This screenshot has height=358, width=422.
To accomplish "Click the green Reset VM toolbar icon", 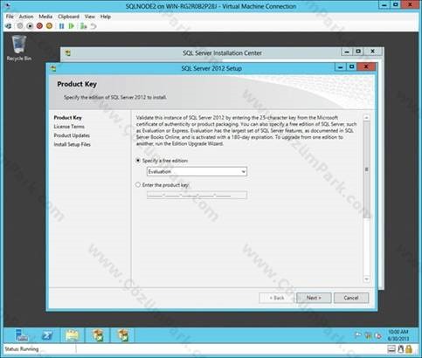I will pos(71,26).
